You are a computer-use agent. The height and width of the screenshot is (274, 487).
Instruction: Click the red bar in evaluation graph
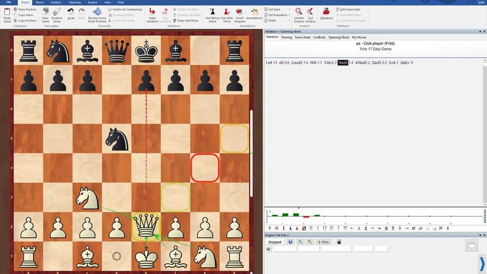pos(306,217)
